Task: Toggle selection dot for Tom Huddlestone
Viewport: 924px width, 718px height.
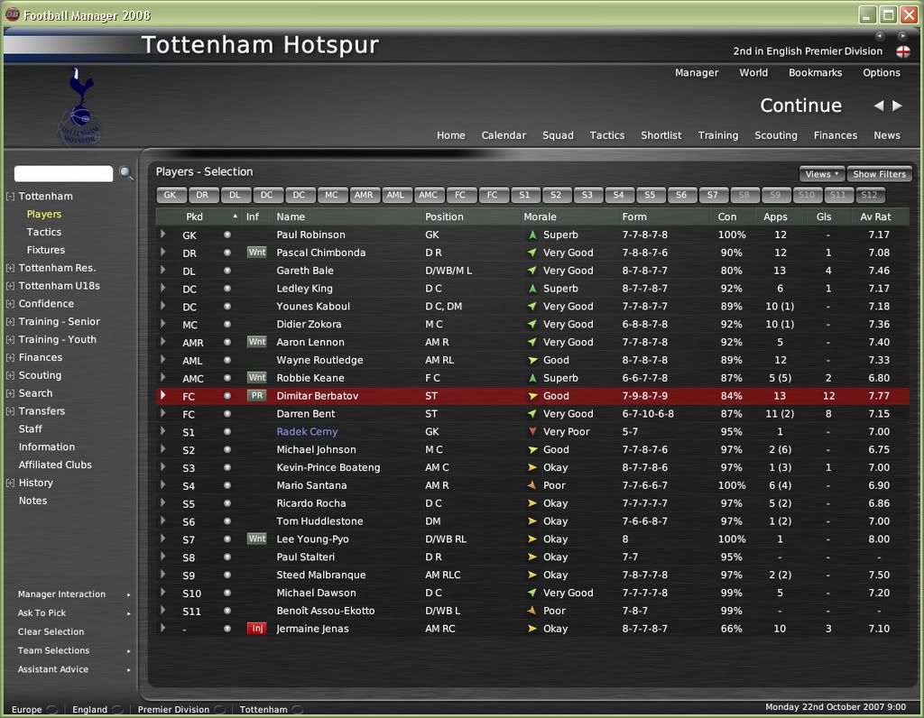Action: [x=226, y=520]
